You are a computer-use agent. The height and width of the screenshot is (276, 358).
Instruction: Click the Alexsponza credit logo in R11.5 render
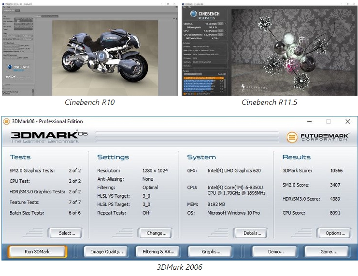(x=254, y=87)
